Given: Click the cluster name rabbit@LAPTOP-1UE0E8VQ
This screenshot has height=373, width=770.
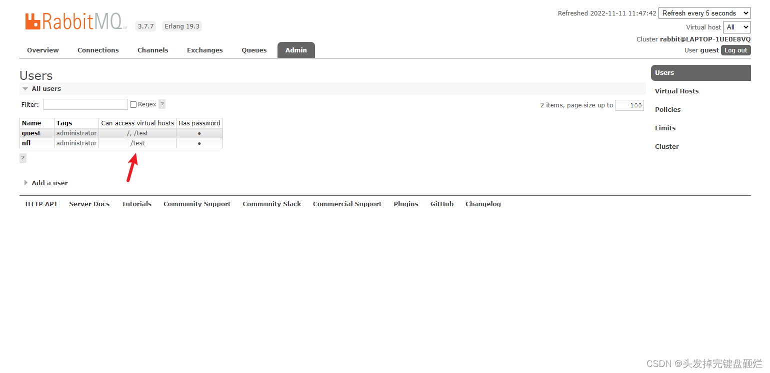Looking at the screenshot, I should click(x=705, y=39).
